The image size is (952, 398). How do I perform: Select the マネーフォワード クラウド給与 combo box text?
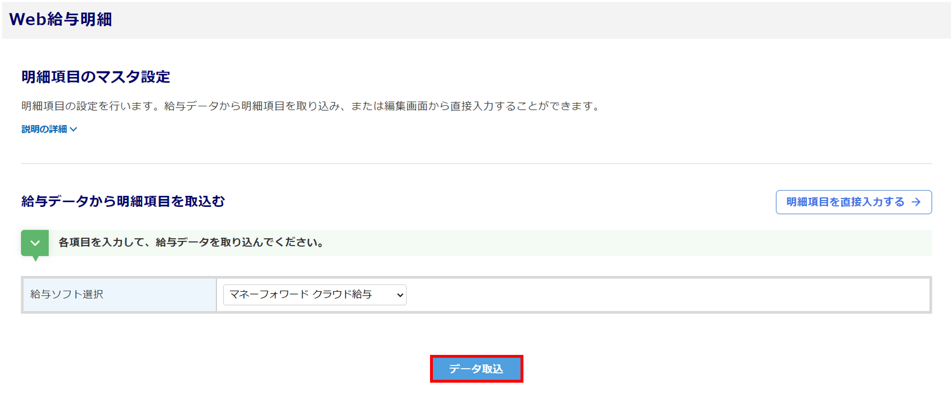pos(301,295)
